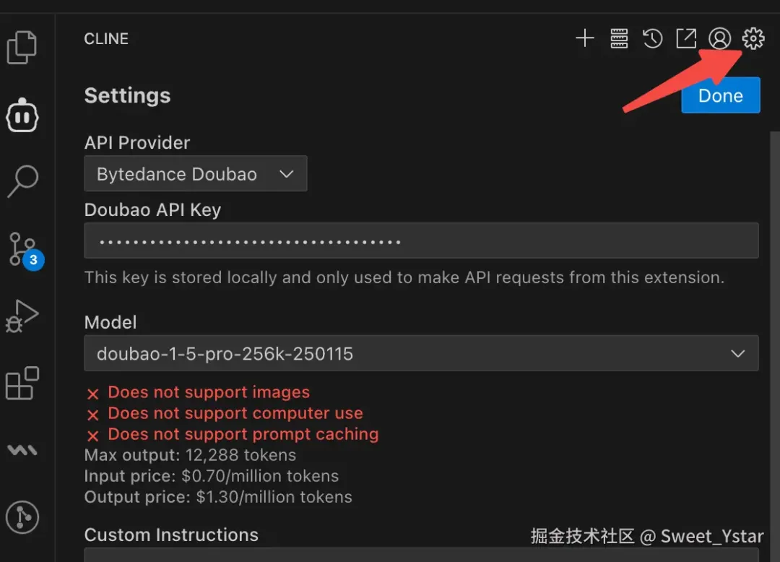The height and width of the screenshot is (562, 780).
Task: Open the Explorer files icon
Action: pos(22,48)
